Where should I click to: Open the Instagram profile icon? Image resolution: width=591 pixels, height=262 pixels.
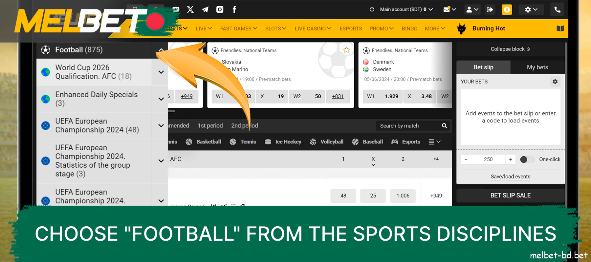[x=220, y=9]
